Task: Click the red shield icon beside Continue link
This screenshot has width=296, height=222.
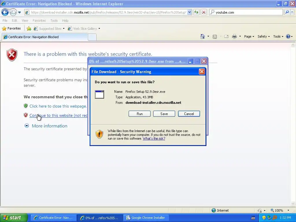Action: click(x=26, y=115)
